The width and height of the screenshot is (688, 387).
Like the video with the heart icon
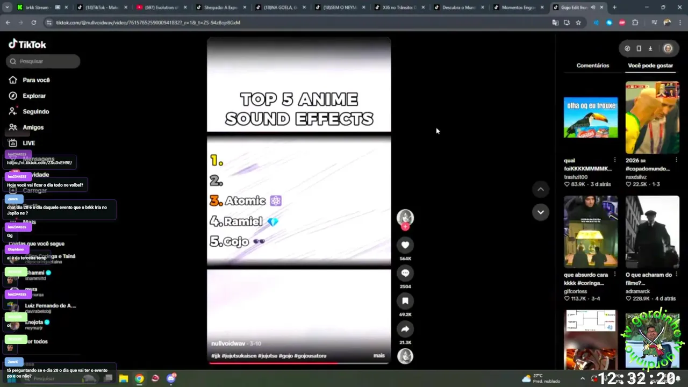point(405,245)
